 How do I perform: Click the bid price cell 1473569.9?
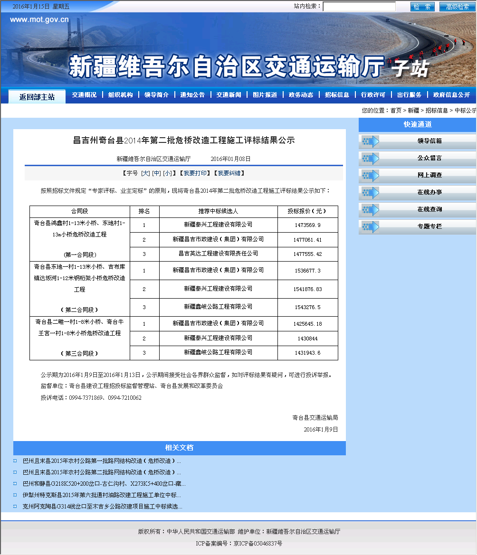click(x=308, y=225)
